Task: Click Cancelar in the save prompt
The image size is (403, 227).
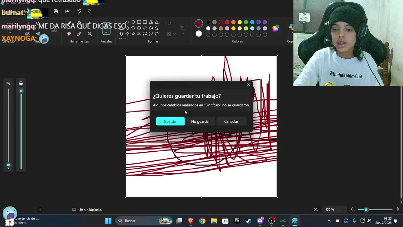Action: (x=231, y=121)
